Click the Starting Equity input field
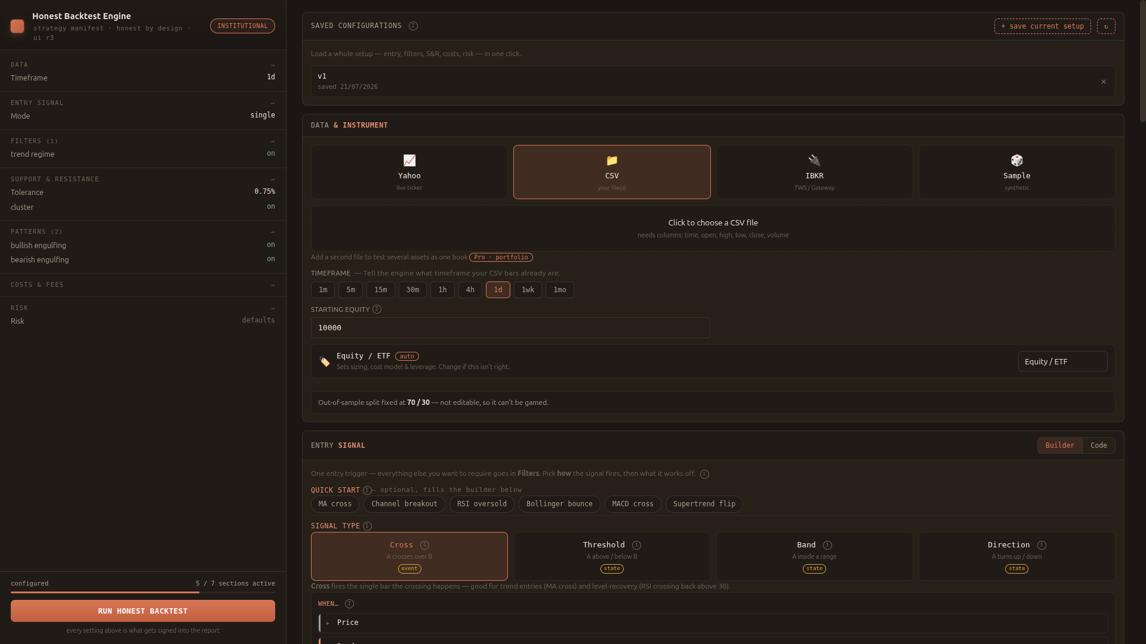 pos(510,328)
